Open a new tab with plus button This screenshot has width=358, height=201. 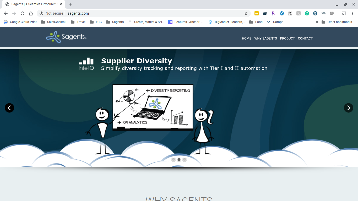(71, 4)
